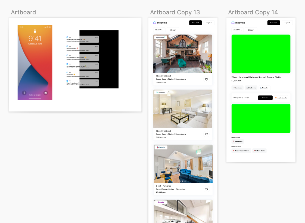Select the Artboard Copy 14 label
Image resolution: width=305 pixels, height=223 pixels.
pyautogui.click(x=253, y=12)
